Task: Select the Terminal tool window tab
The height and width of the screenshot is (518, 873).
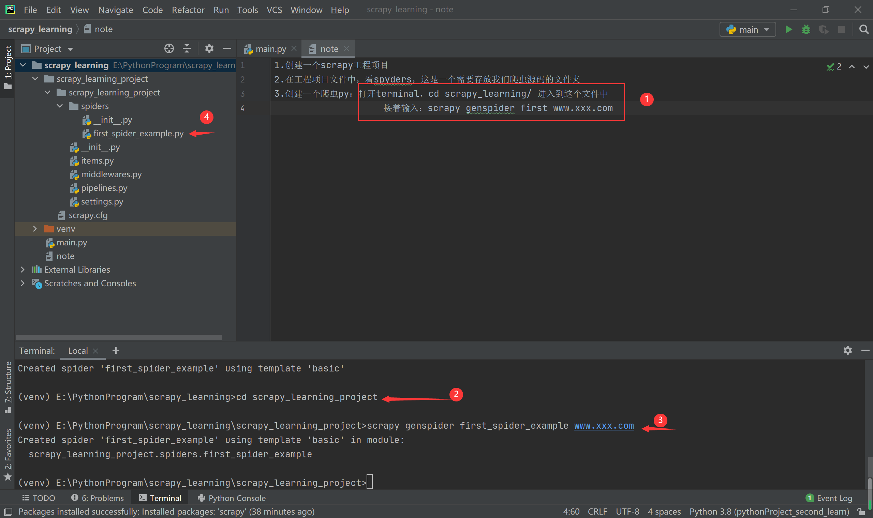Action: 160,498
